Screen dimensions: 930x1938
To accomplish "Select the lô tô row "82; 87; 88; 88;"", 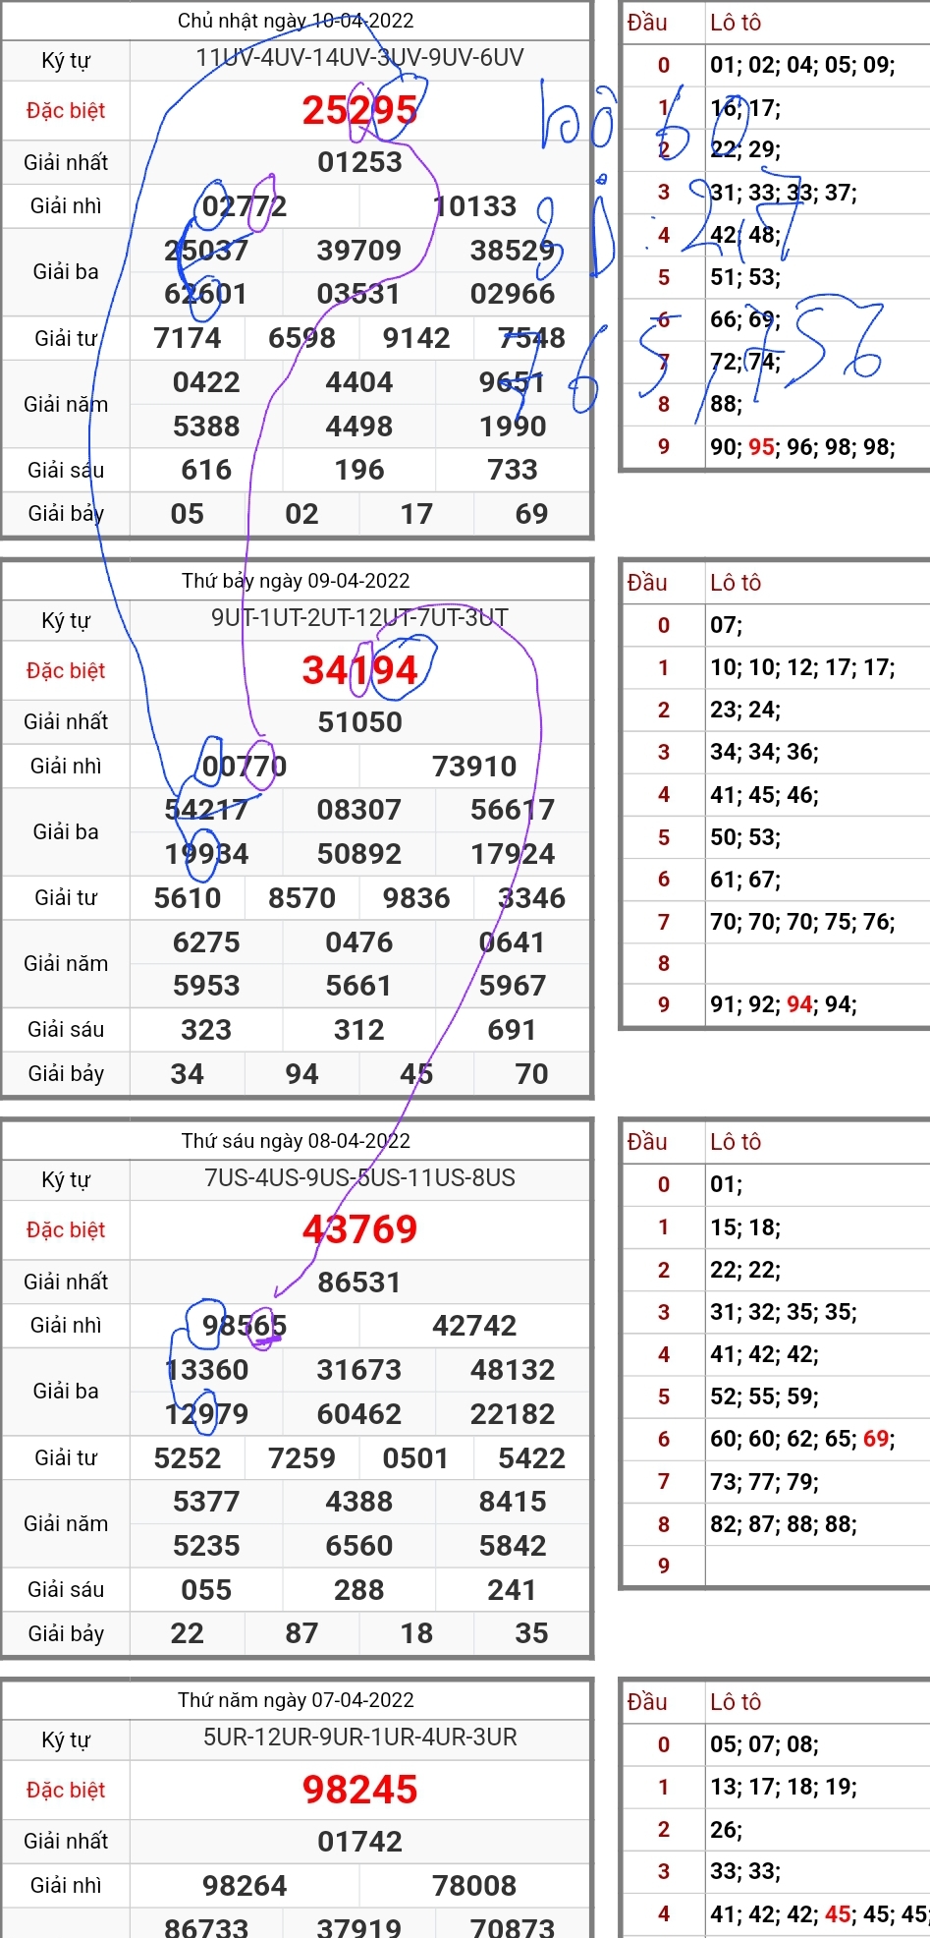I will pyautogui.click(x=784, y=1524).
